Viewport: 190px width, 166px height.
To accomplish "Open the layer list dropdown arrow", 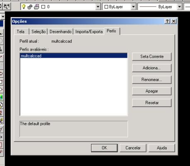I will 98,7.
